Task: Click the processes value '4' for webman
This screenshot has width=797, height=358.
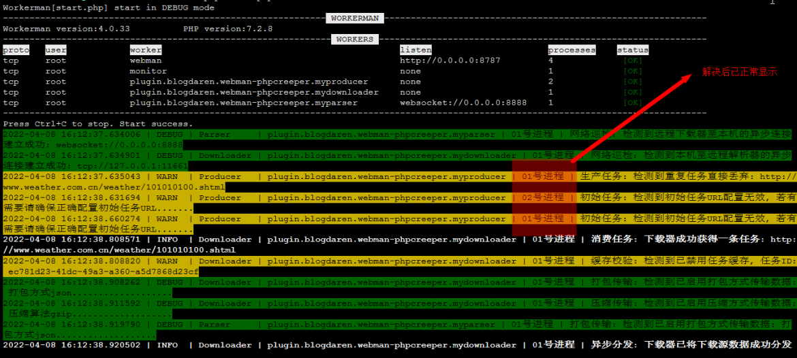Action: click(550, 61)
